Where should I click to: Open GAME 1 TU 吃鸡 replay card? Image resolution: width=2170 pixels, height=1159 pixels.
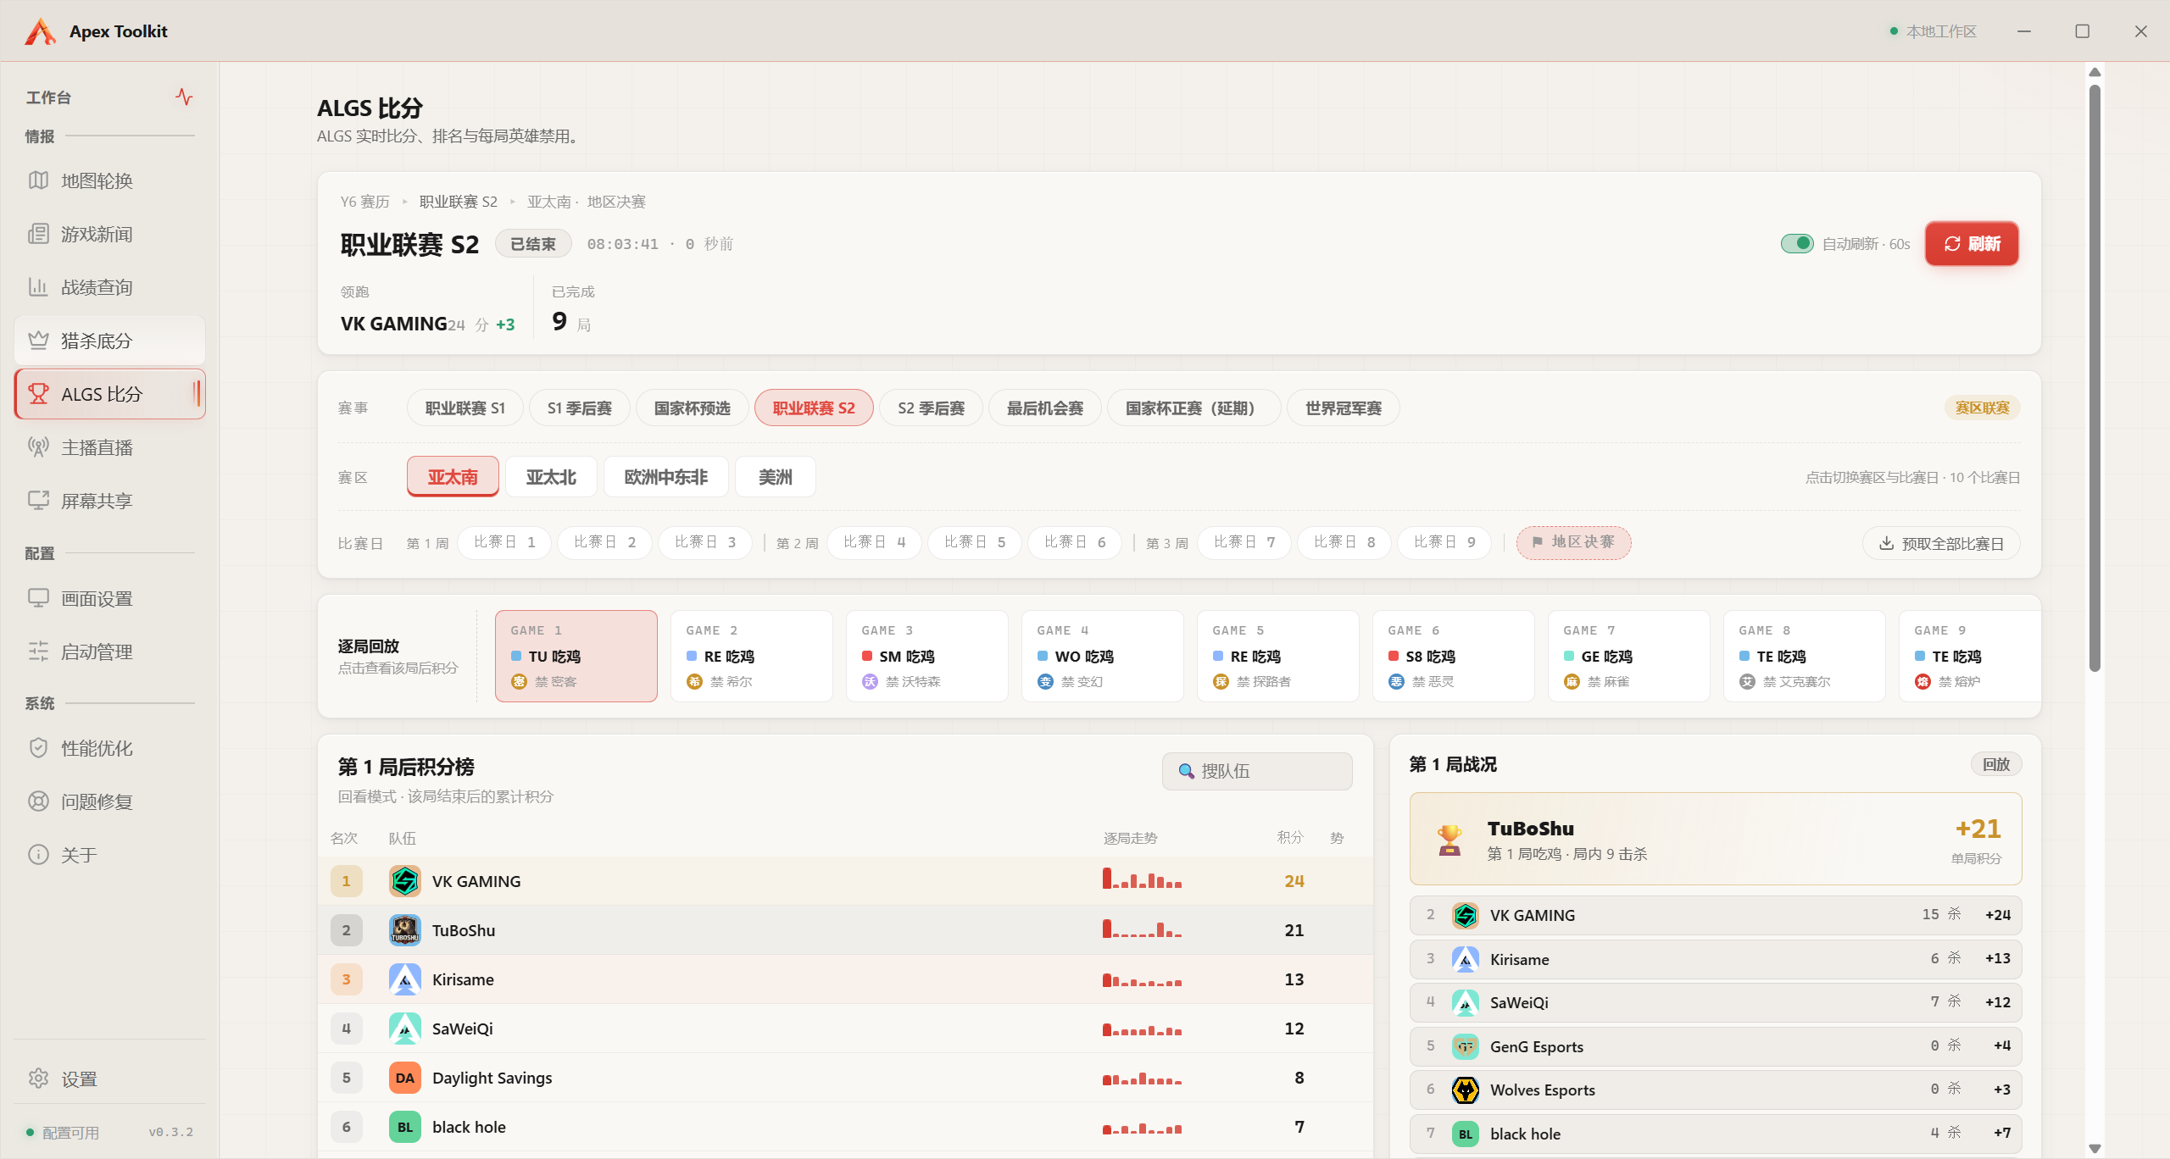576,657
